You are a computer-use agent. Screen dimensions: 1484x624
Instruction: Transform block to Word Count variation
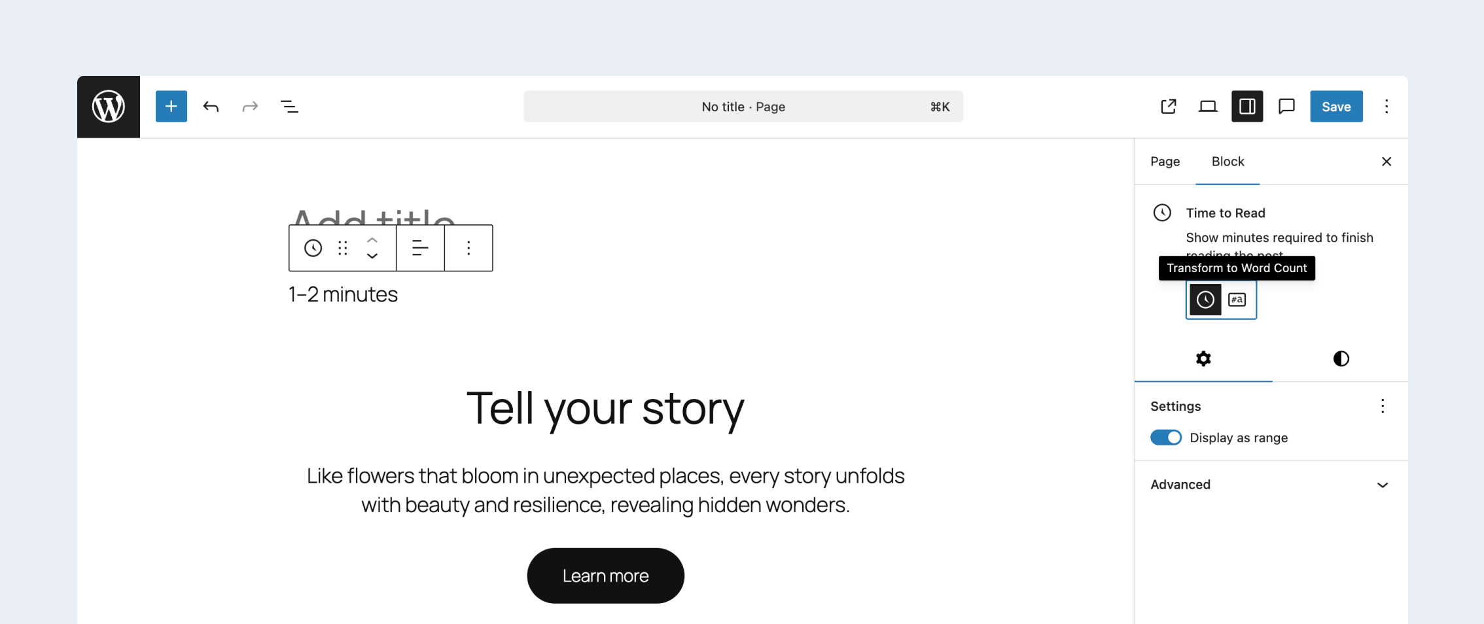1237,300
